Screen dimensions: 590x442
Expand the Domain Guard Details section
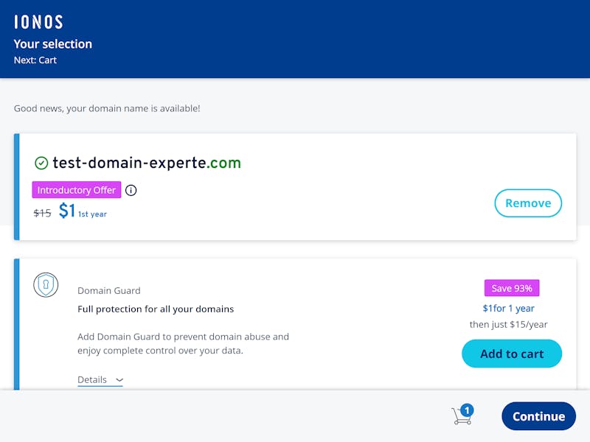click(100, 379)
